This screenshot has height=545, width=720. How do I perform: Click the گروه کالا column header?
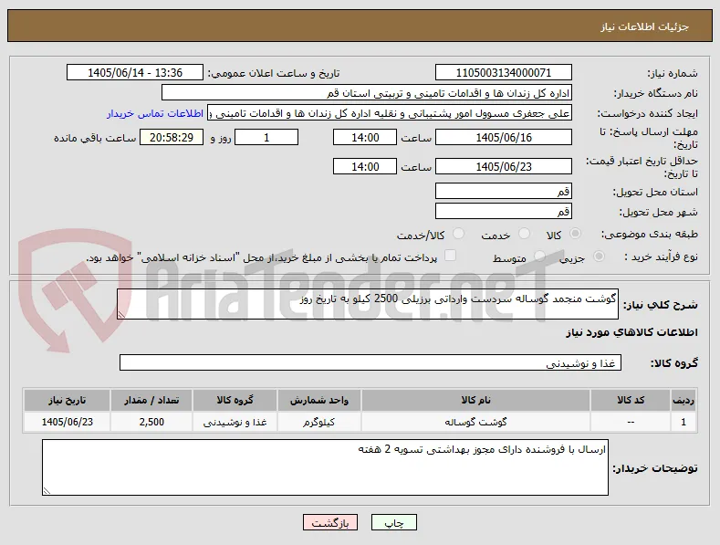tap(235, 400)
